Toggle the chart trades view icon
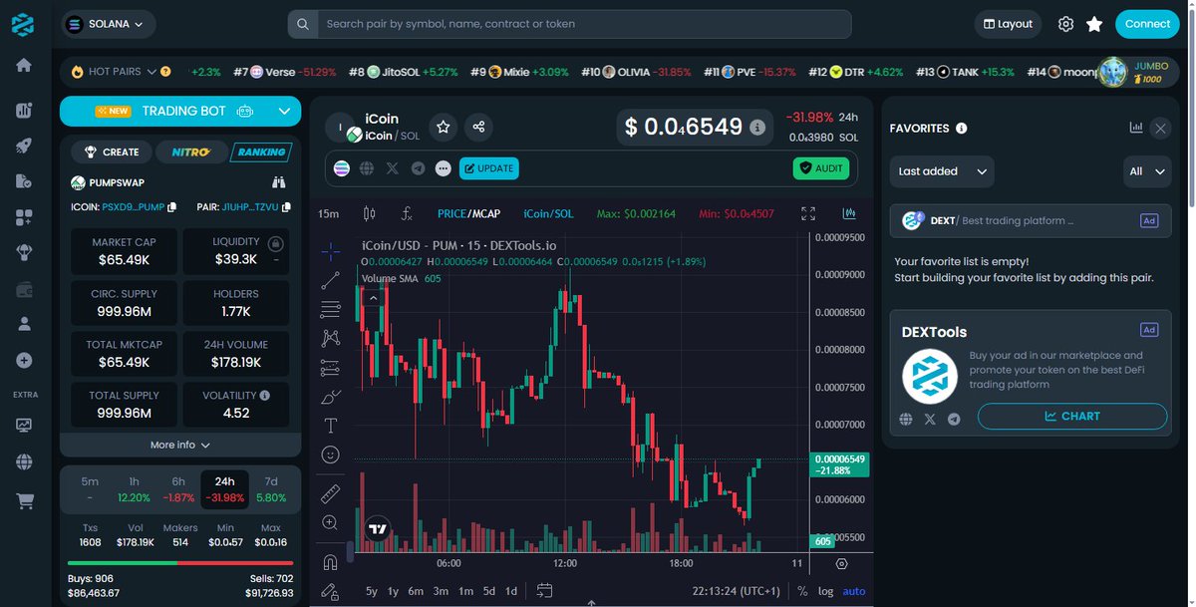 click(x=849, y=213)
